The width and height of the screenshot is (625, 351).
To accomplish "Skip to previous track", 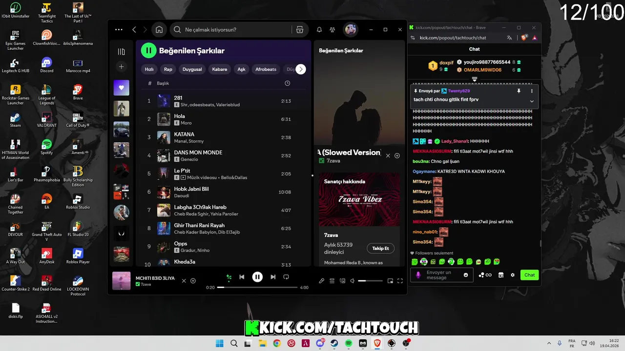I will (x=242, y=277).
